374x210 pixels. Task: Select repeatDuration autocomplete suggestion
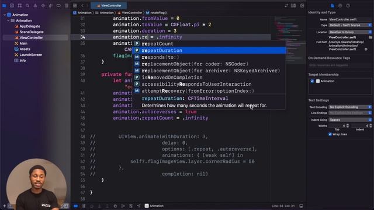pos(209,51)
